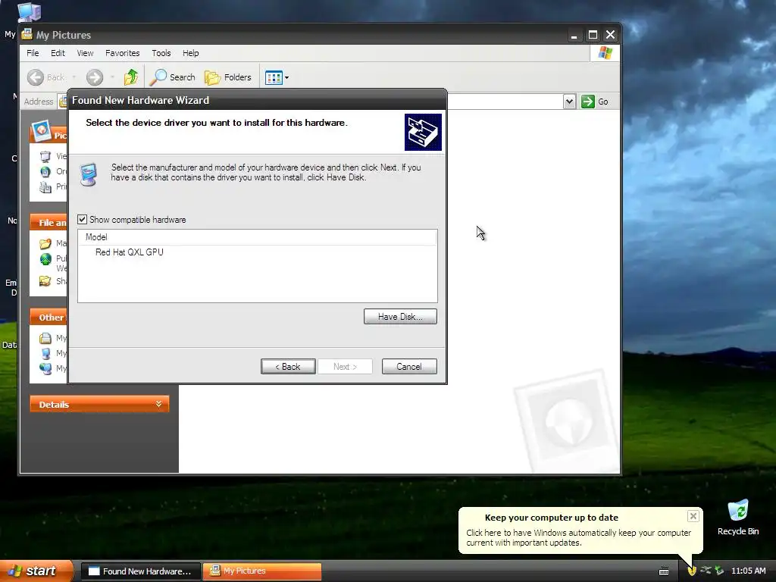Viewport: 776px width, 582px height.
Task: Toggle the Show compatible hardware checkbox
Action: (x=82, y=219)
